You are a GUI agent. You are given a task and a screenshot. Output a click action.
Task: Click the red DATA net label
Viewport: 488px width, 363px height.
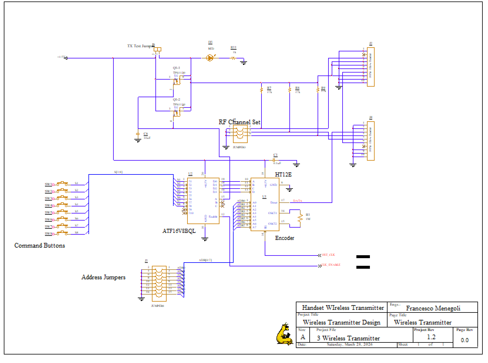point(297,201)
